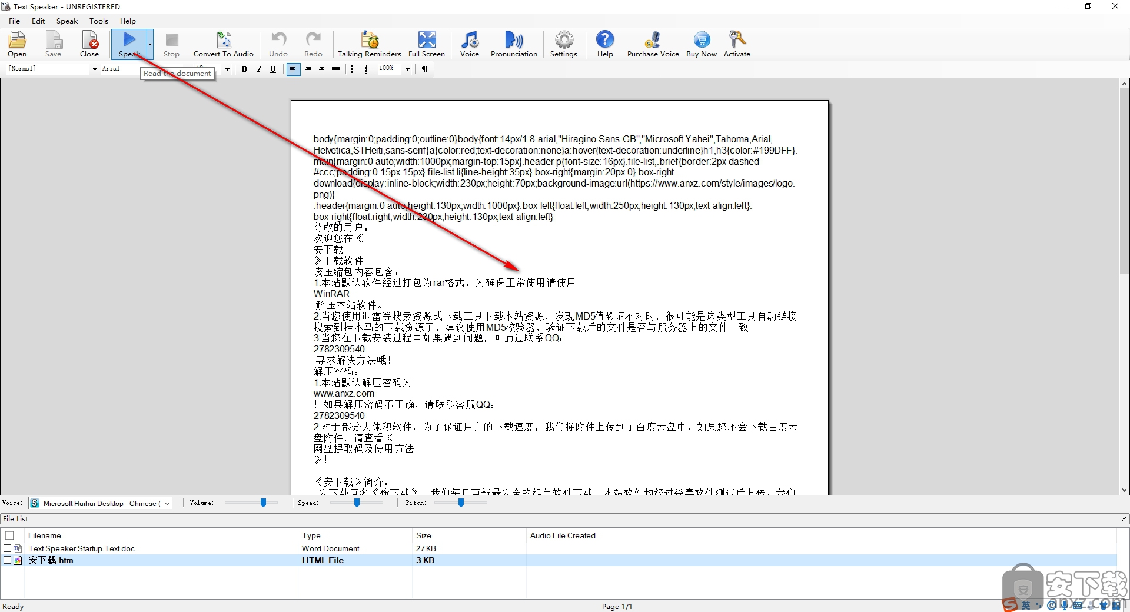
Task: Apply numbered list formatting
Action: coord(370,69)
